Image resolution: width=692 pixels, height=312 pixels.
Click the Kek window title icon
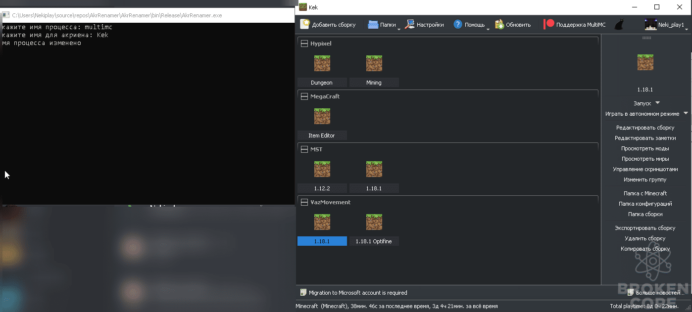click(x=303, y=7)
